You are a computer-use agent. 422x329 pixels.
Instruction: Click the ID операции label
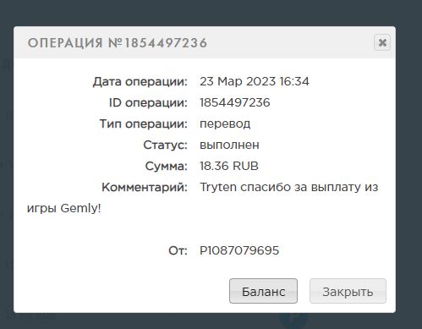[148, 102]
